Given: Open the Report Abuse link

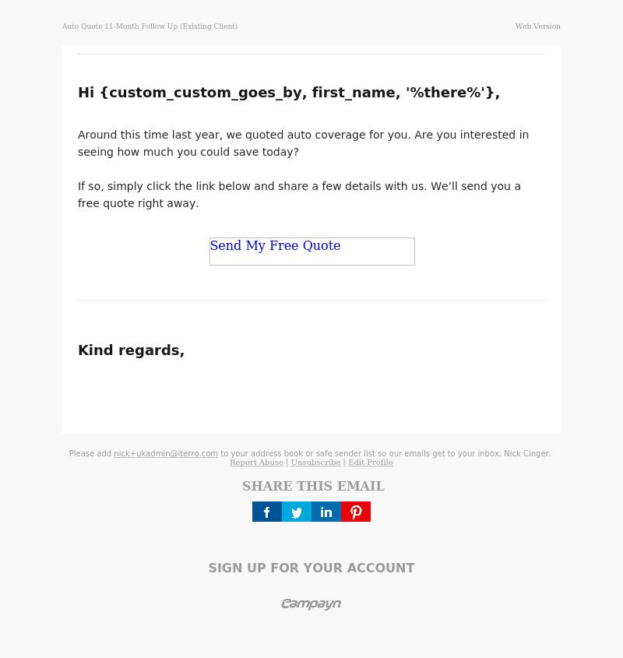Looking at the screenshot, I should 256,462.
